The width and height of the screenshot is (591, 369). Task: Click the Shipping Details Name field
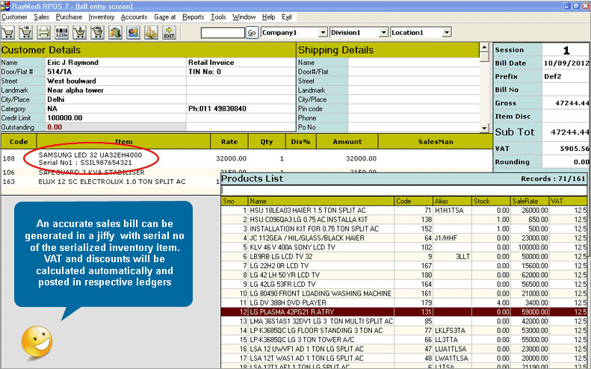413,63
